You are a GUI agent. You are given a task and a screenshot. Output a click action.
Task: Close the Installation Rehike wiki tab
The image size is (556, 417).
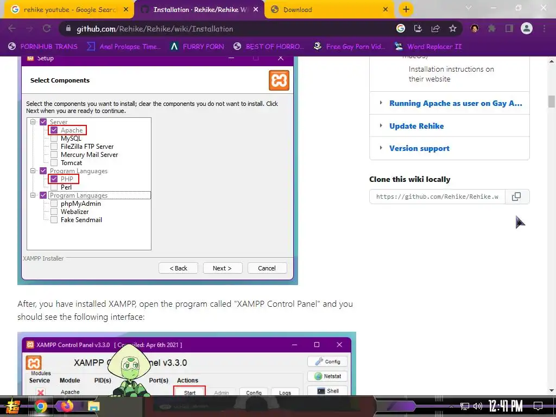[256, 10]
